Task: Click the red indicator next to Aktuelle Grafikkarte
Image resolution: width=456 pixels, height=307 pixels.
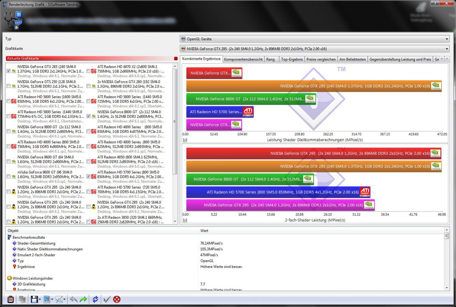Action: (176, 59)
